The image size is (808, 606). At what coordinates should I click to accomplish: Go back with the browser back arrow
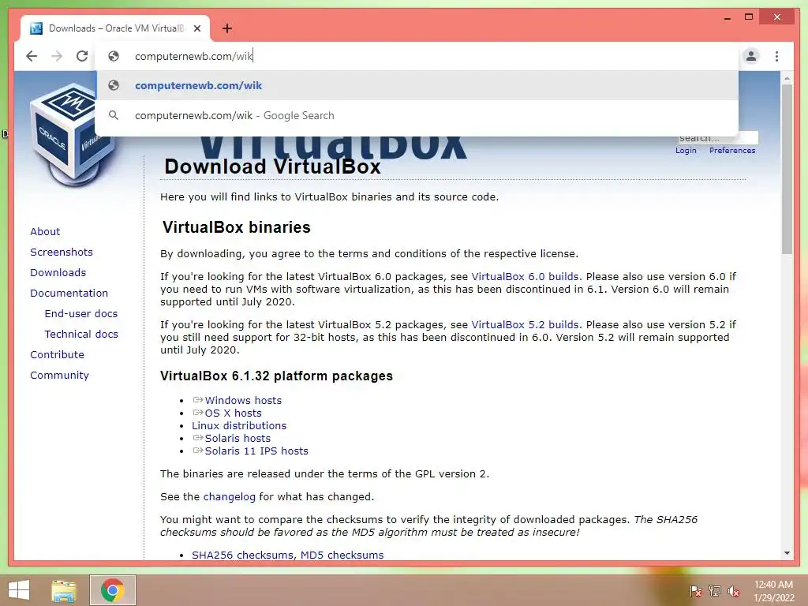[32, 56]
